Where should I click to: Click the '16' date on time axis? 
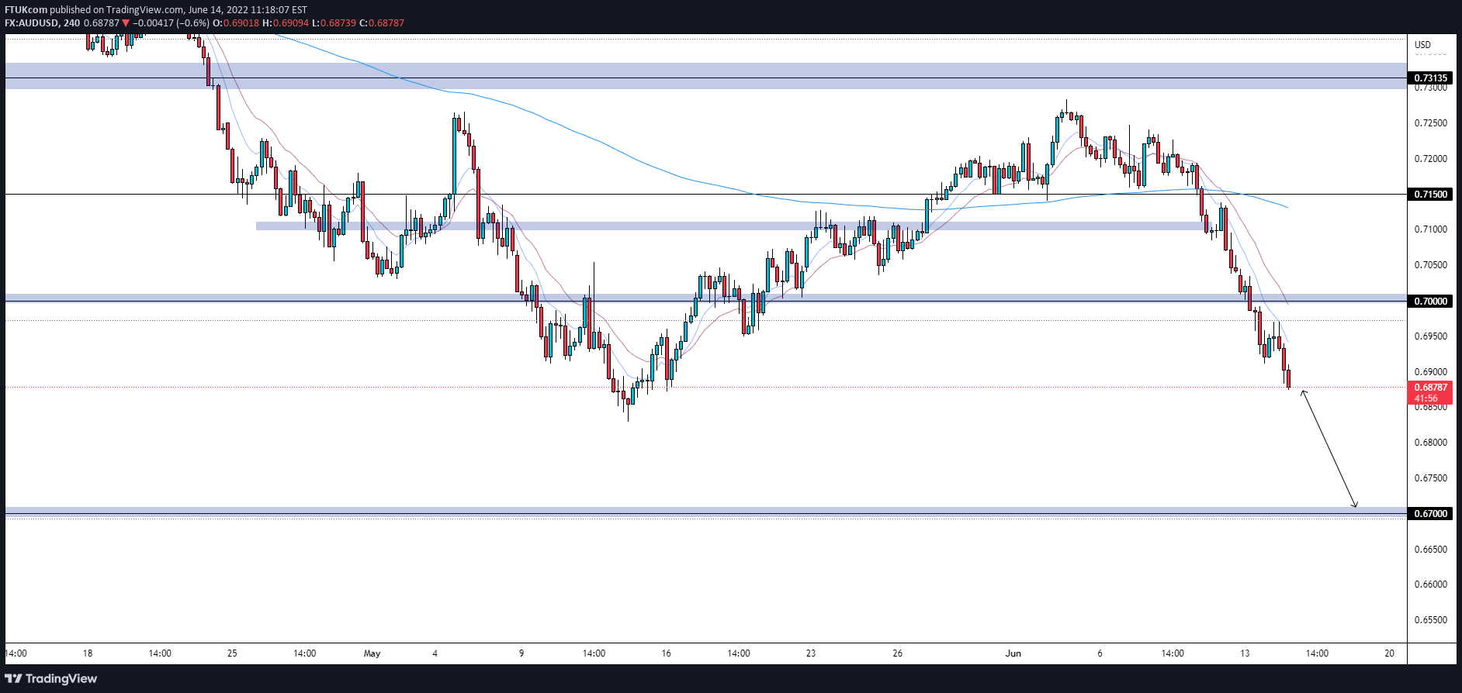666,653
